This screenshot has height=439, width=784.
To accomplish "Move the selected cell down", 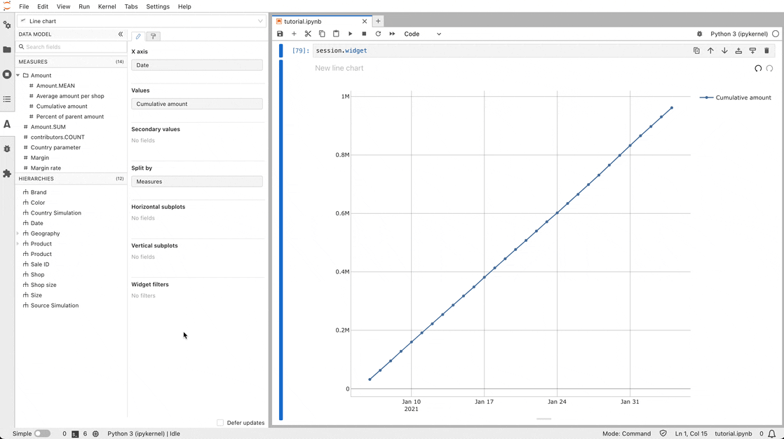I will pyautogui.click(x=724, y=50).
